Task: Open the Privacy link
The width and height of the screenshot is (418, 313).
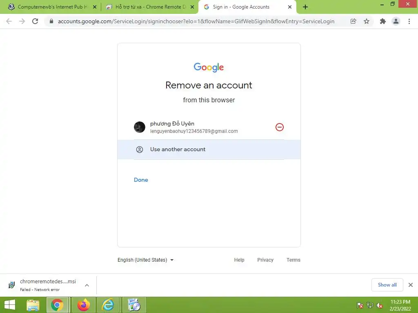Action: tap(265, 260)
